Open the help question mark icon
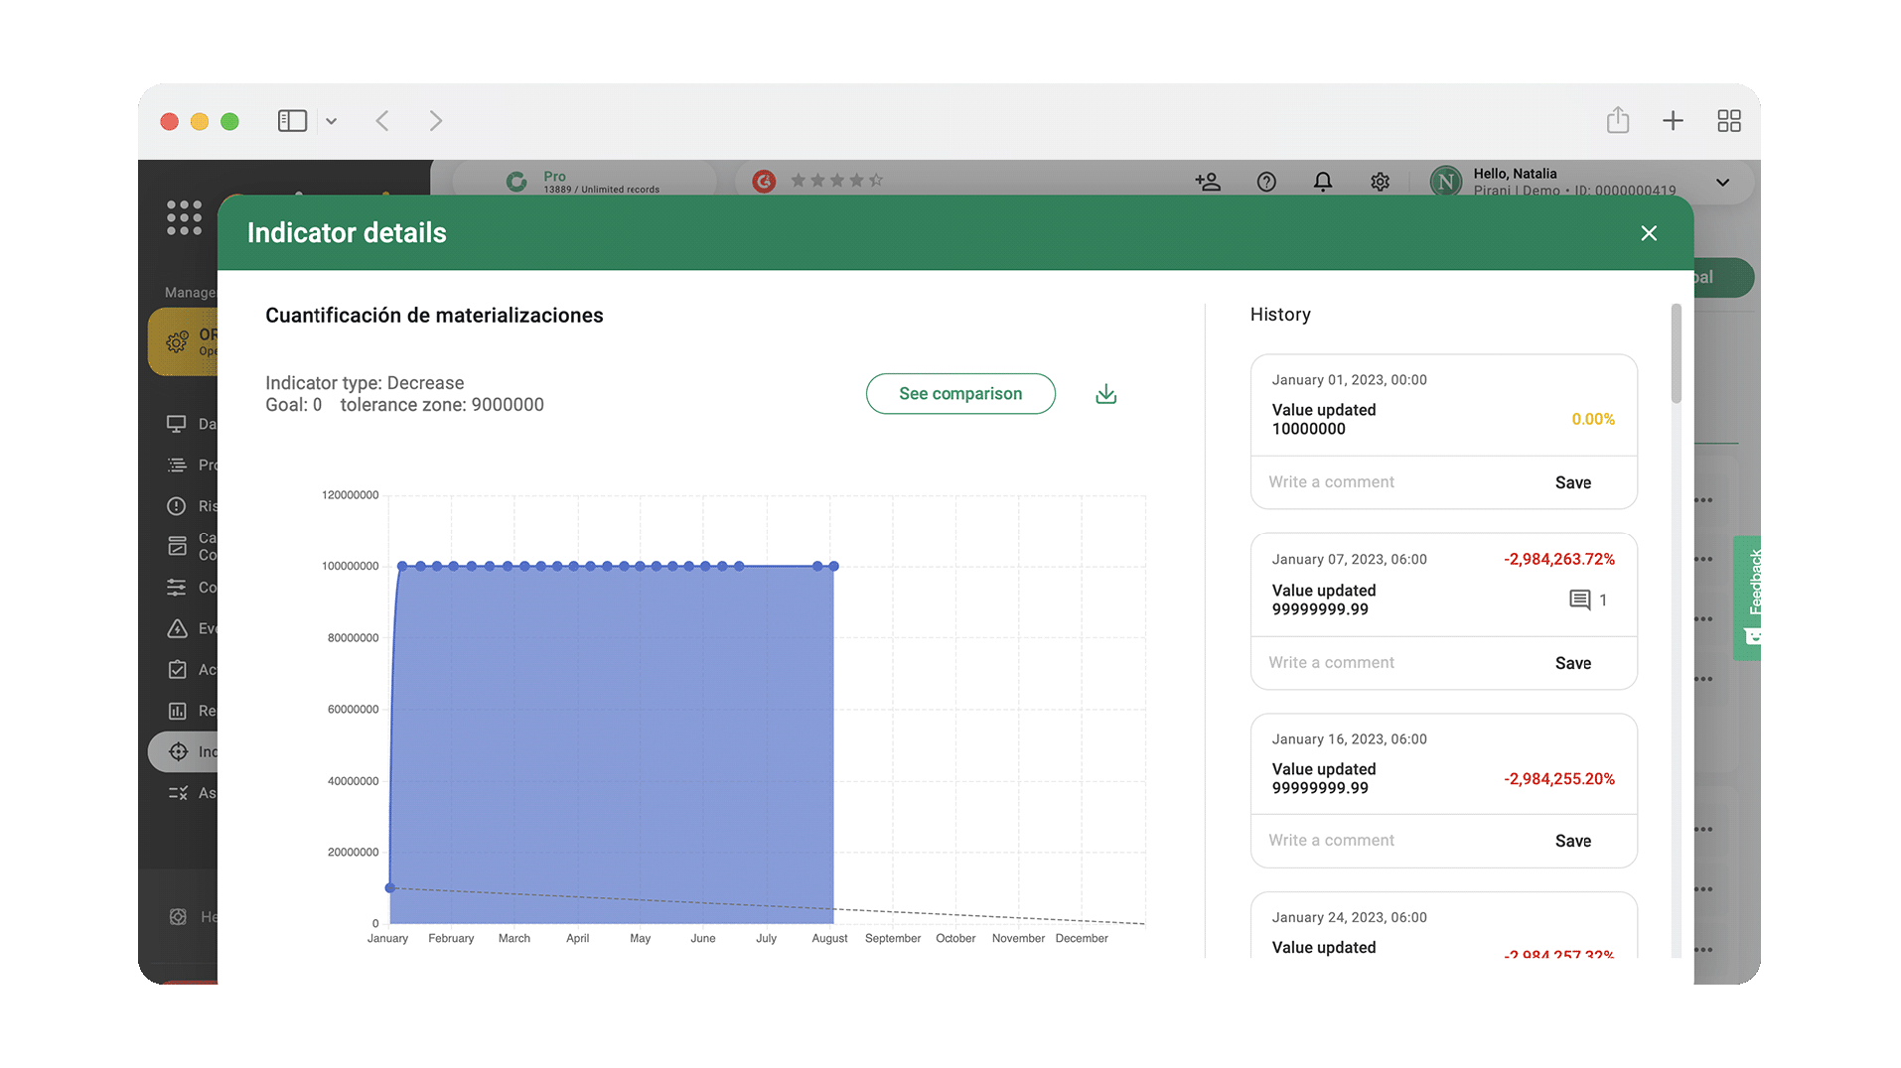This screenshot has width=1901, height=1068. (1266, 182)
